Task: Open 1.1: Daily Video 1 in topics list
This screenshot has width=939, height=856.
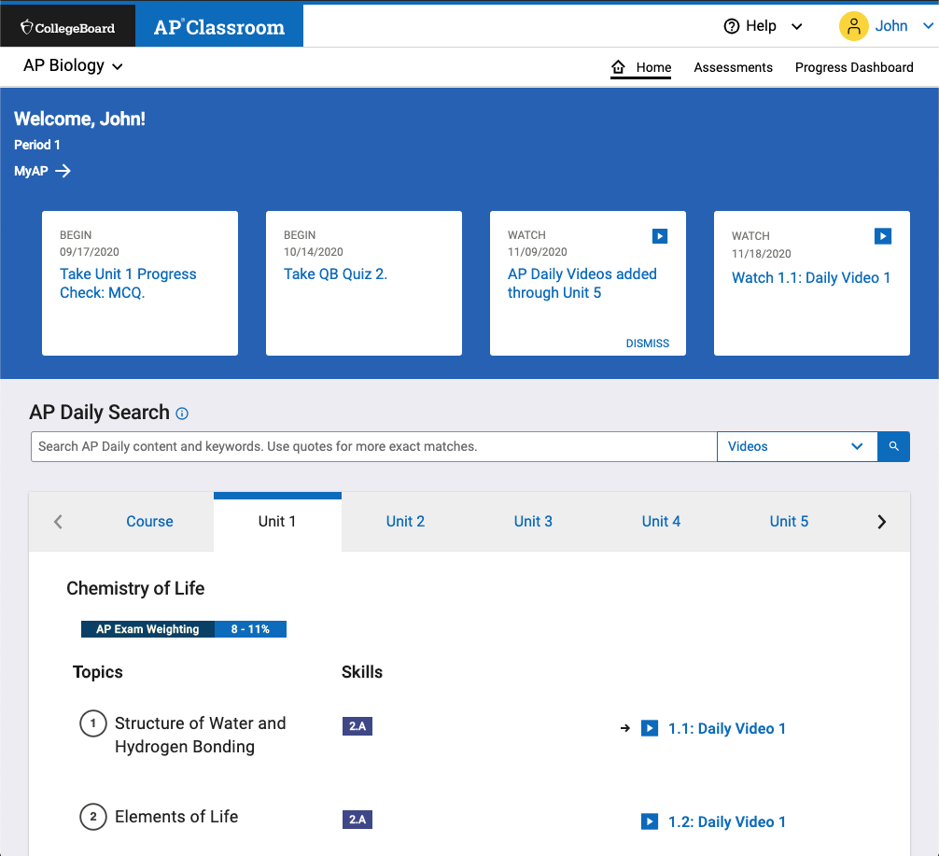Action: point(726,728)
